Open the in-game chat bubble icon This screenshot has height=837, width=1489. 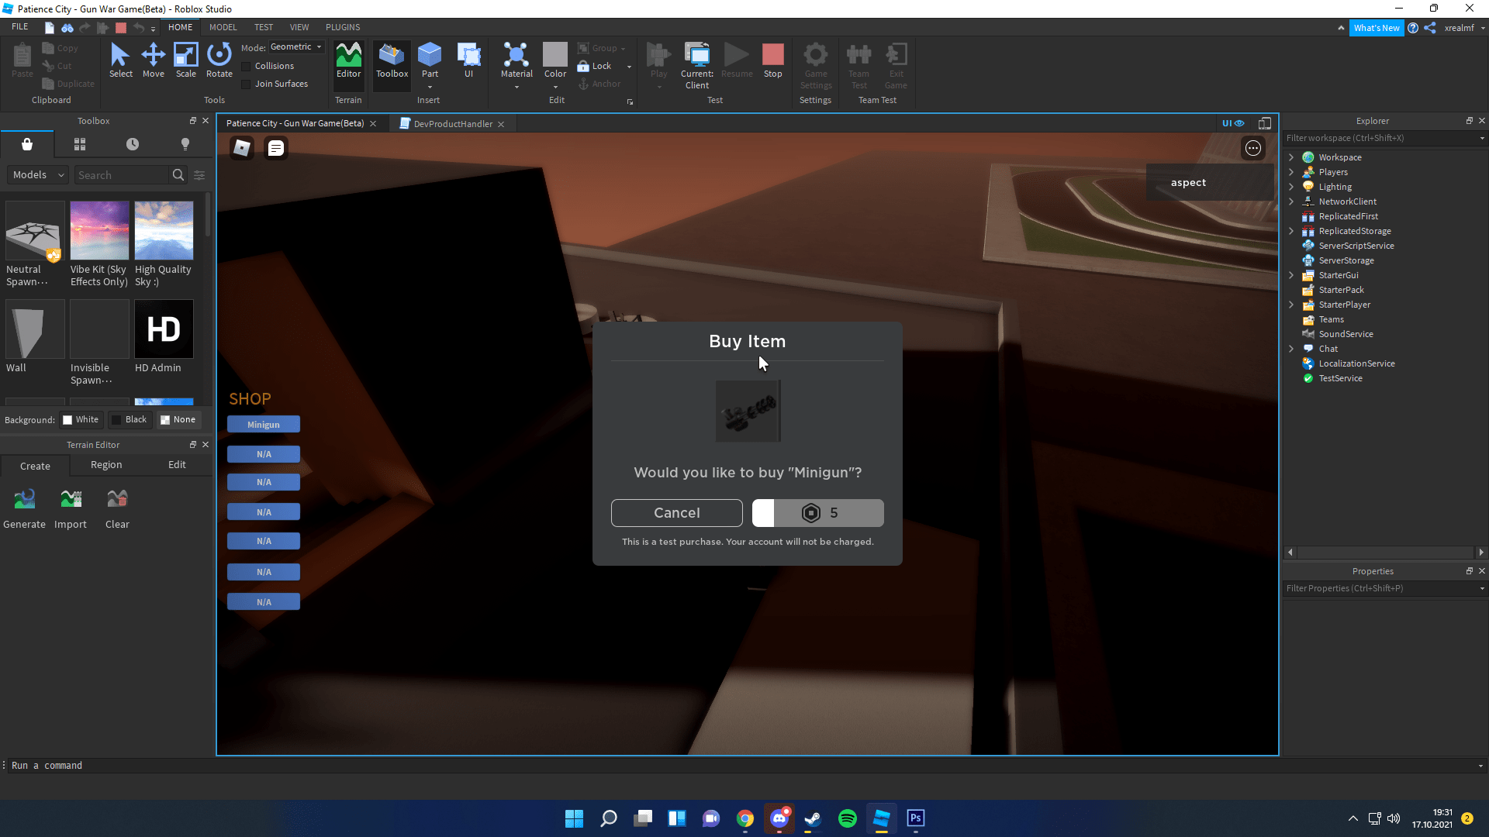click(275, 148)
